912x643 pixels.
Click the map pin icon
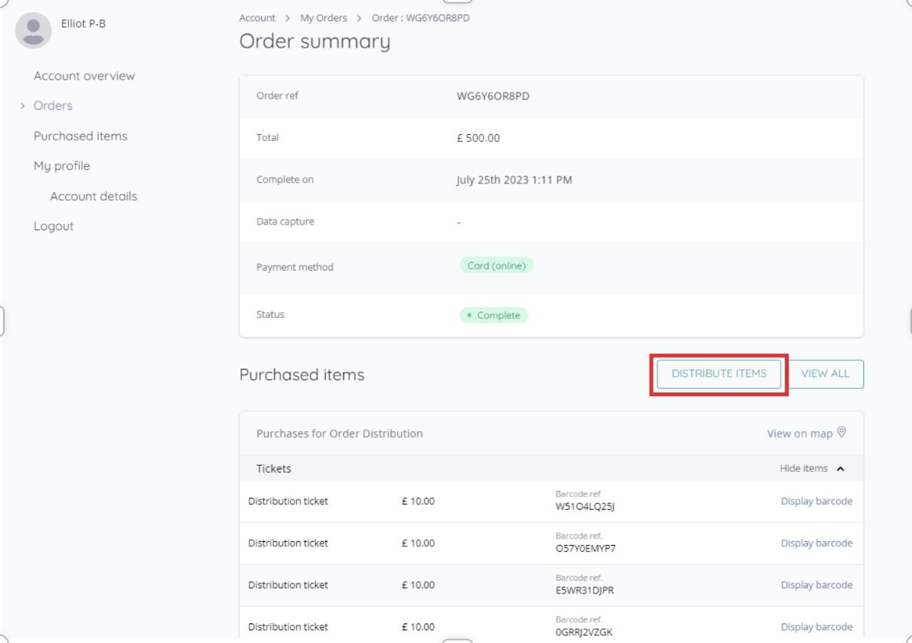(842, 433)
